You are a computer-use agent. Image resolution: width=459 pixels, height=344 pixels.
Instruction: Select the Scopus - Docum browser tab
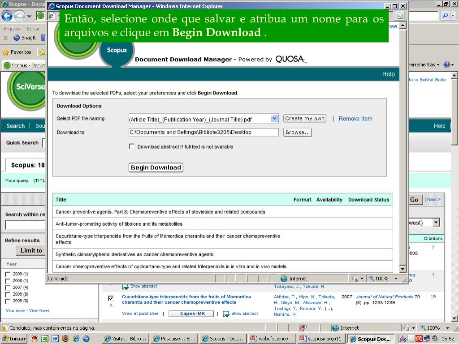25,65
